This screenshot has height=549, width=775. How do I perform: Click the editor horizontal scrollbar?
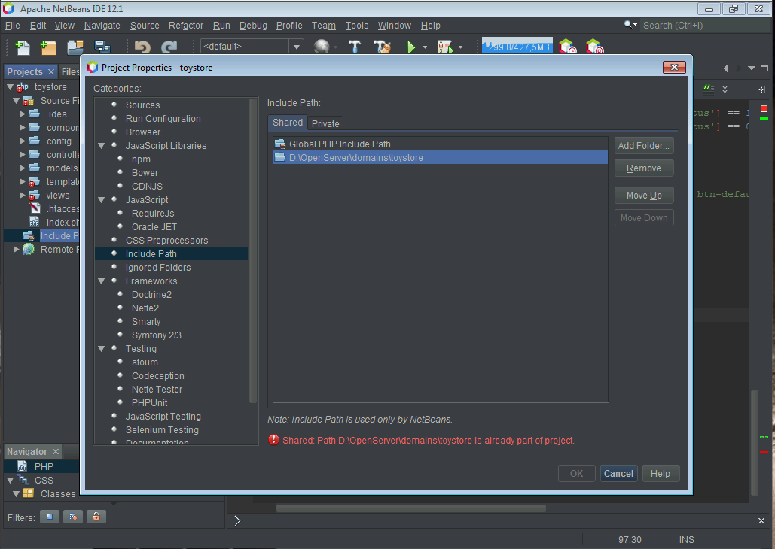coord(410,508)
